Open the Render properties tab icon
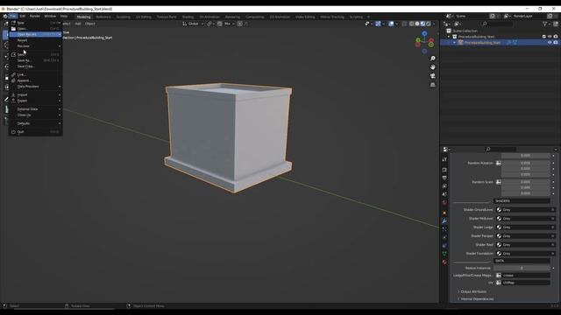 [444, 170]
